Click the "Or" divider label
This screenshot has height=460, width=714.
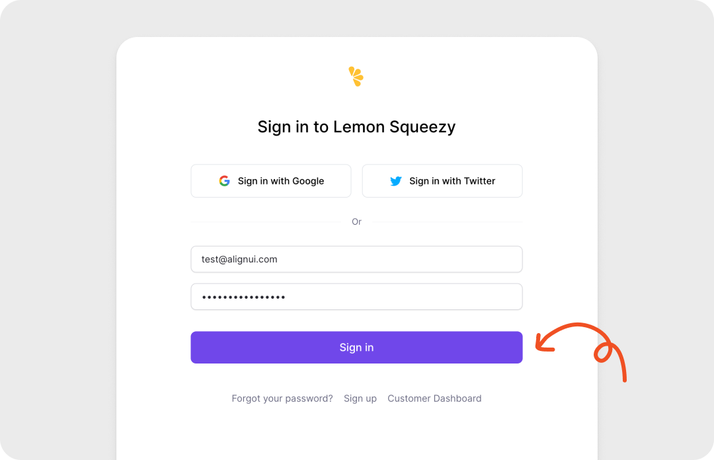[356, 222]
